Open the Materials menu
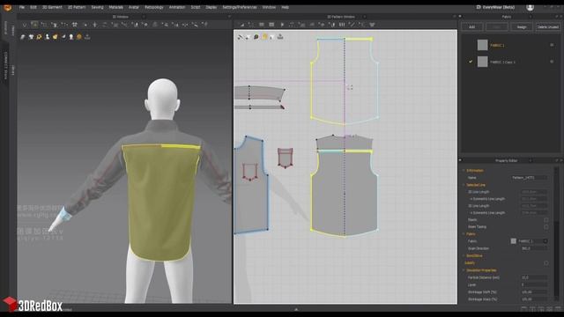This screenshot has height=317, width=564. coord(115,7)
